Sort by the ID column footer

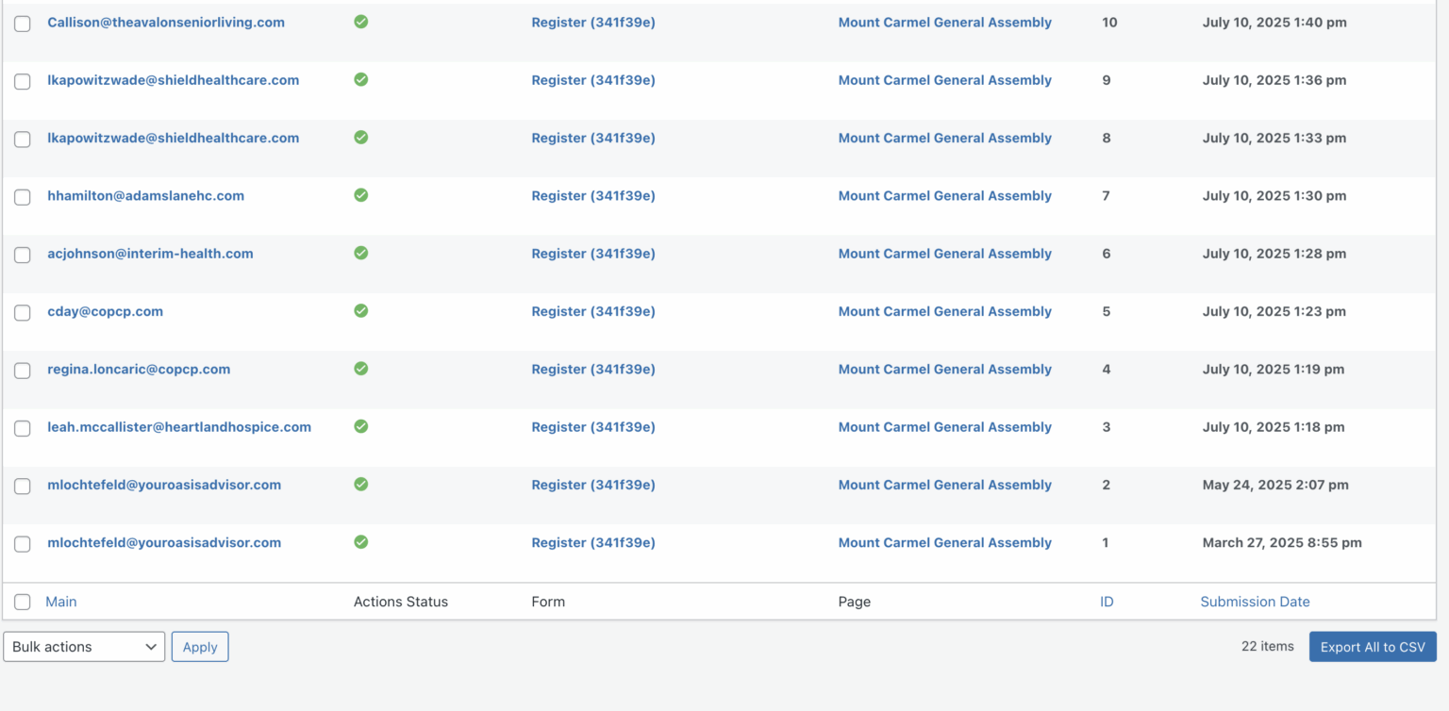1107,602
